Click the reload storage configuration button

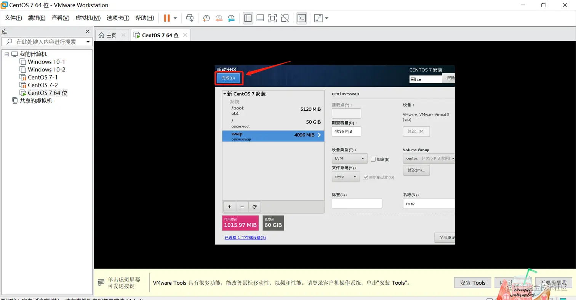click(254, 207)
